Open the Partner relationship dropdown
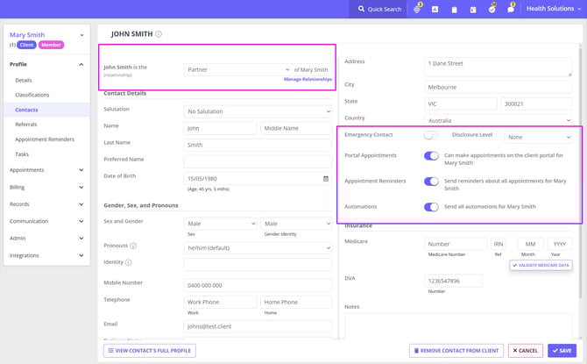Screen dimensions: 587x364 (237, 69)
